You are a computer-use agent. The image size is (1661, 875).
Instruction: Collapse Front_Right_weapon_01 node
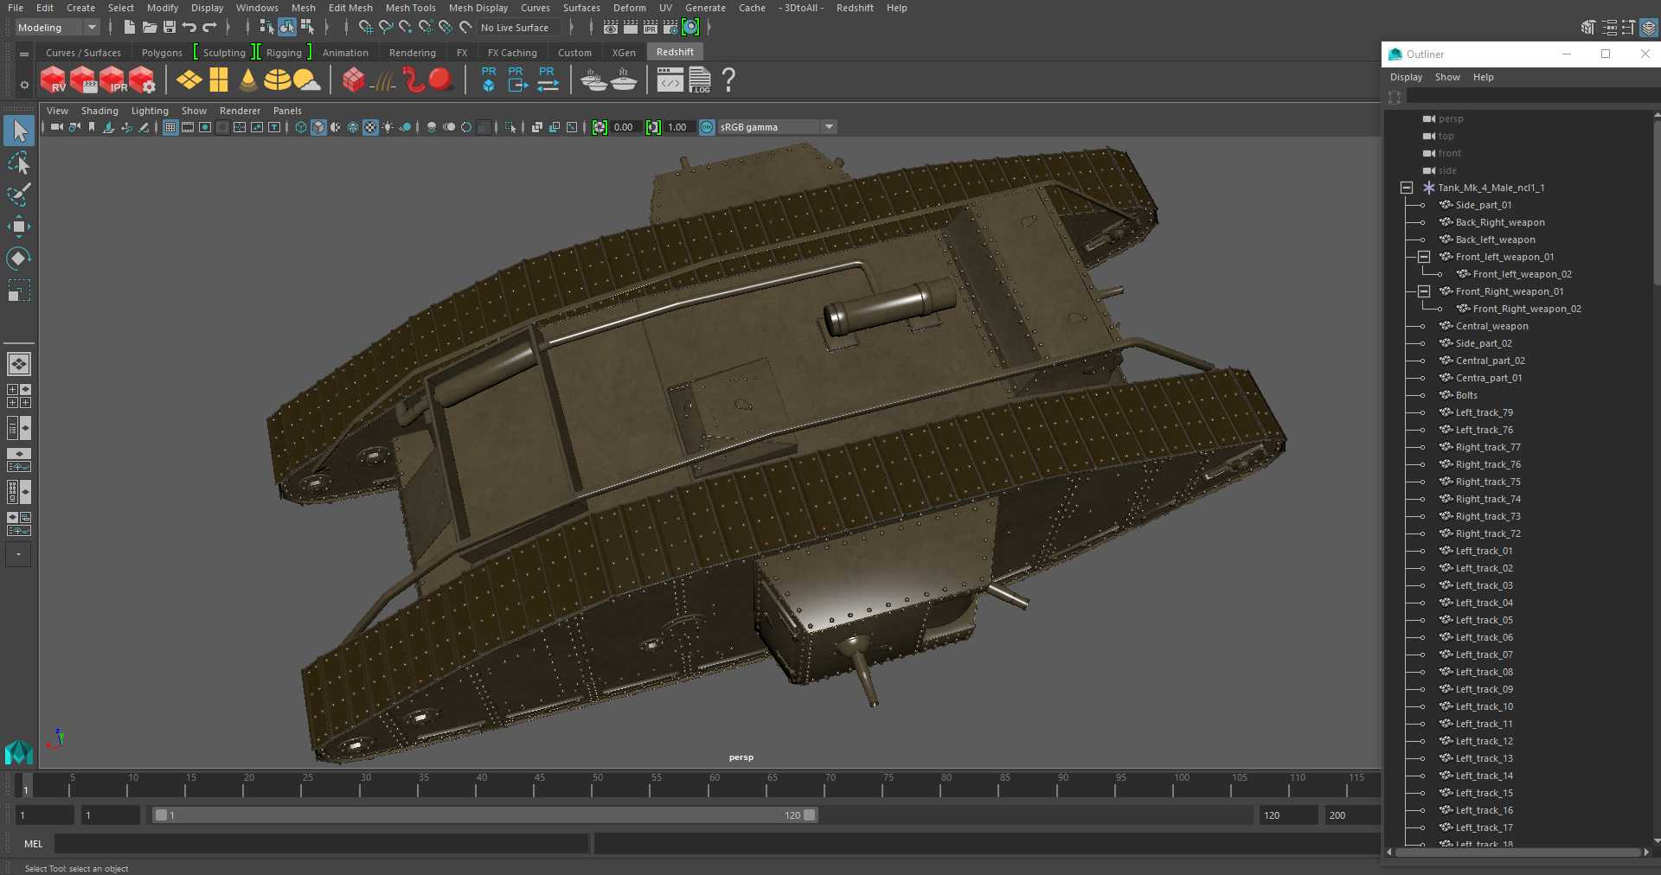pyautogui.click(x=1424, y=291)
